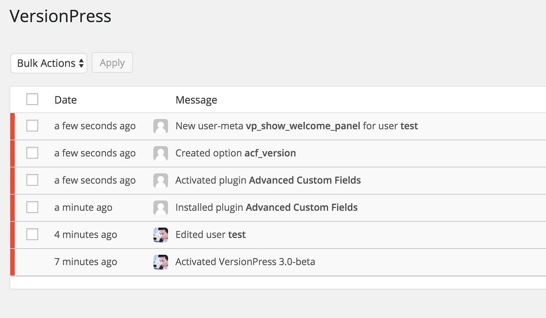Tick checkbox for Edited user test row

tap(32, 234)
